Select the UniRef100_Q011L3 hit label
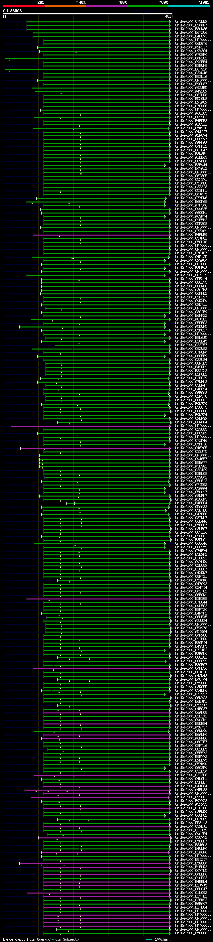The width and height of the screenshot is (213, 942). click(191, 117)
